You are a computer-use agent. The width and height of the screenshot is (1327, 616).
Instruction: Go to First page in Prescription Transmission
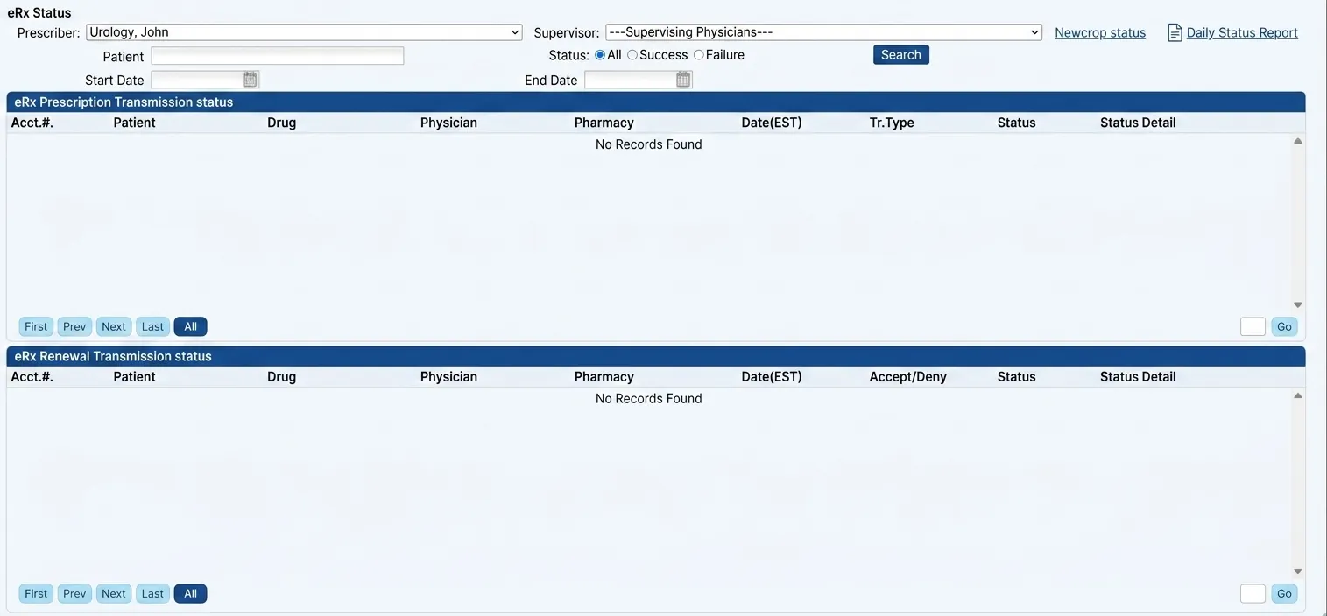36,326
